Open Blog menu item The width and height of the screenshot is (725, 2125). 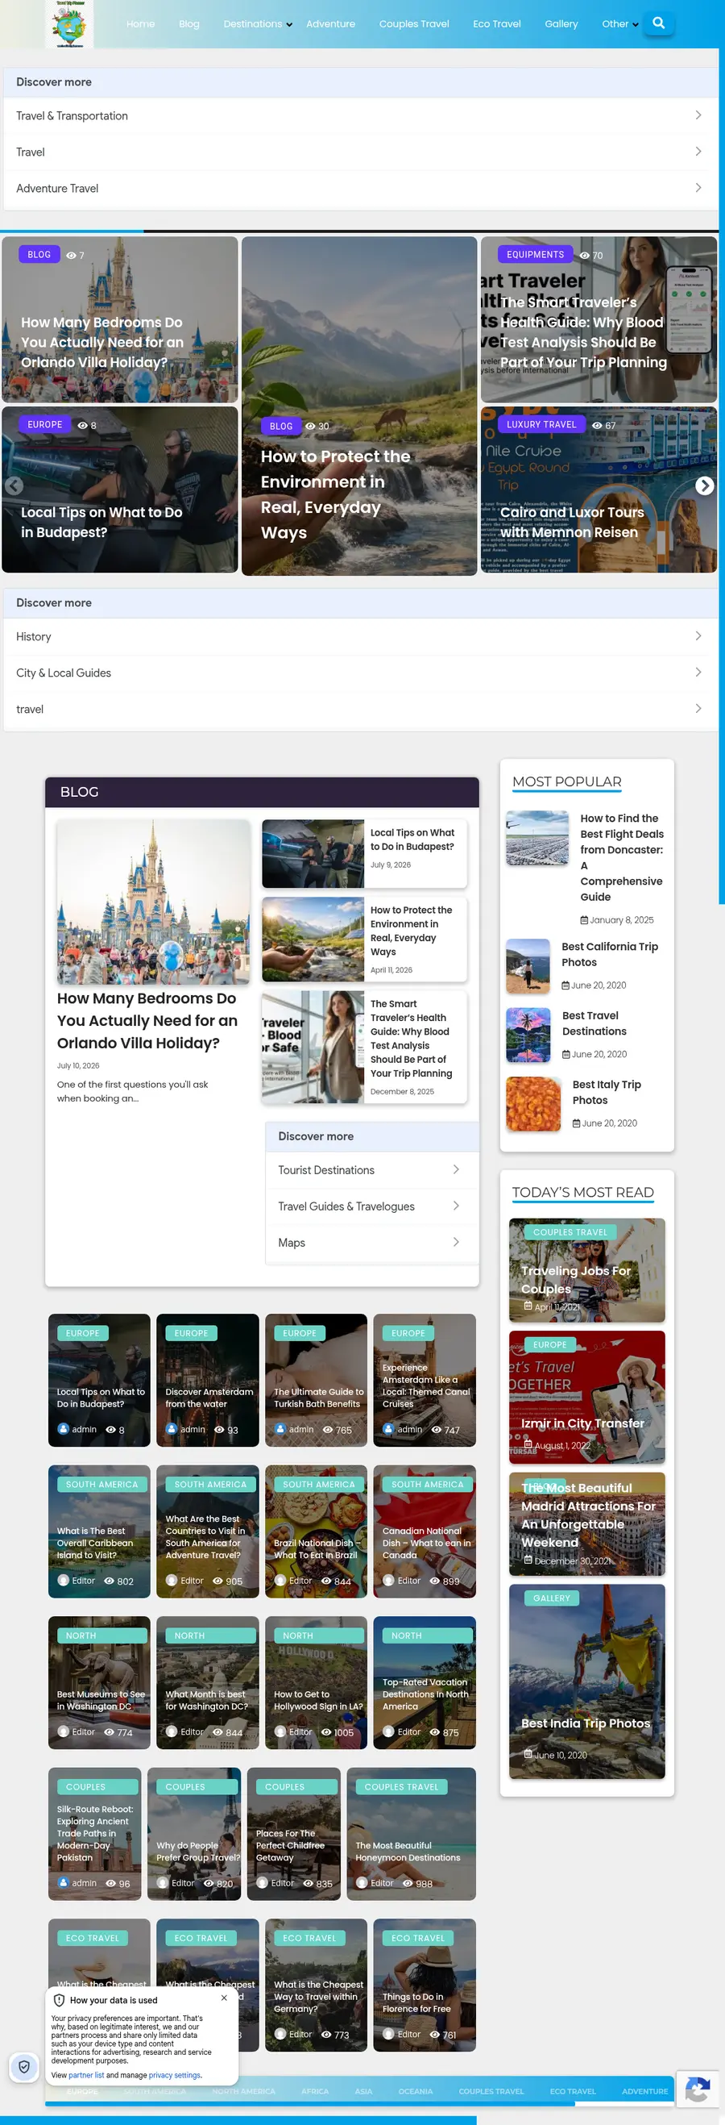[189, 24]
